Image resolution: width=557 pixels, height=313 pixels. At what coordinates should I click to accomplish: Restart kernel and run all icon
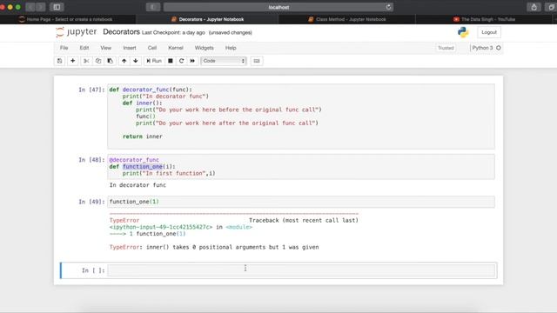click(192, 61)
